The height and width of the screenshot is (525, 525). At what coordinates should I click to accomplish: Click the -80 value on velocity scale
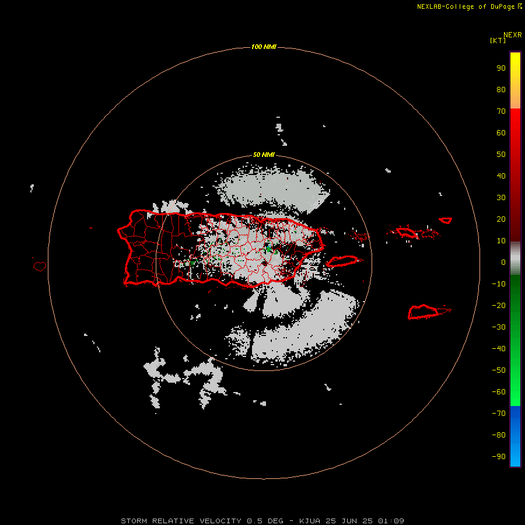pos(499,435)
